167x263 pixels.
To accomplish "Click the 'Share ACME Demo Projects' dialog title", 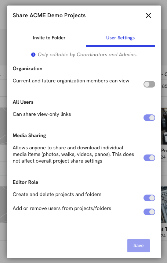I will point(49,15).
